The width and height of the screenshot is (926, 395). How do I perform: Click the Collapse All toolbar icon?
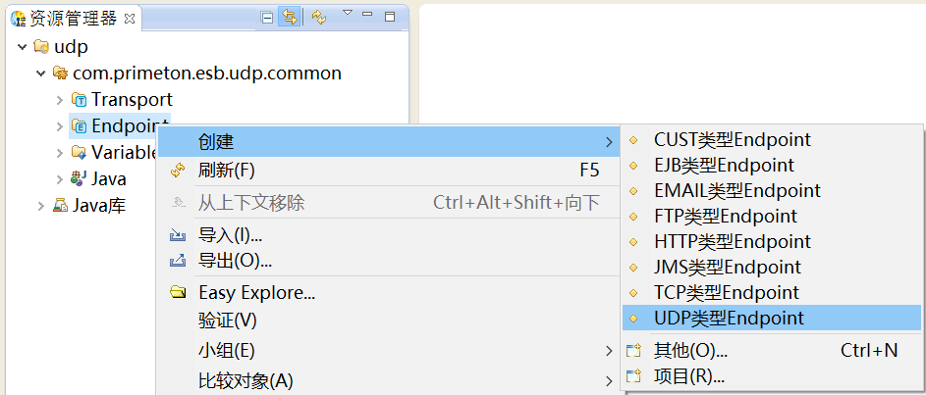point(268,17)
